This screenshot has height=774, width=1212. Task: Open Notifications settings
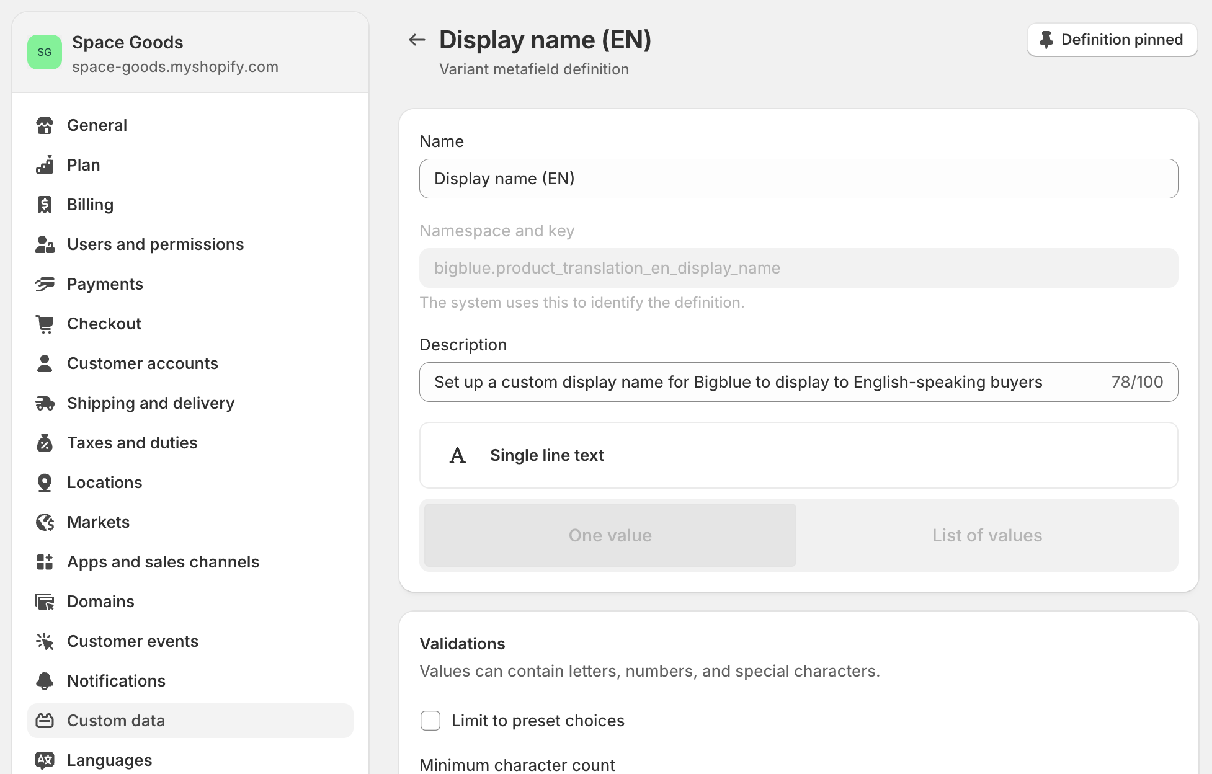click(190, 681)
